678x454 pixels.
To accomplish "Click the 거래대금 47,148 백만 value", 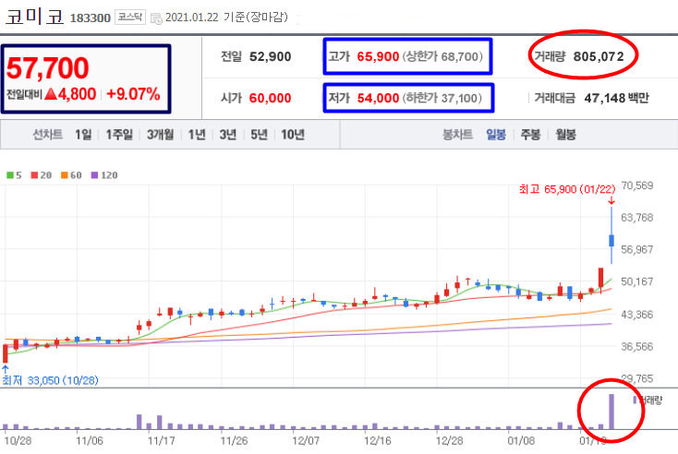I will [617, 98].
